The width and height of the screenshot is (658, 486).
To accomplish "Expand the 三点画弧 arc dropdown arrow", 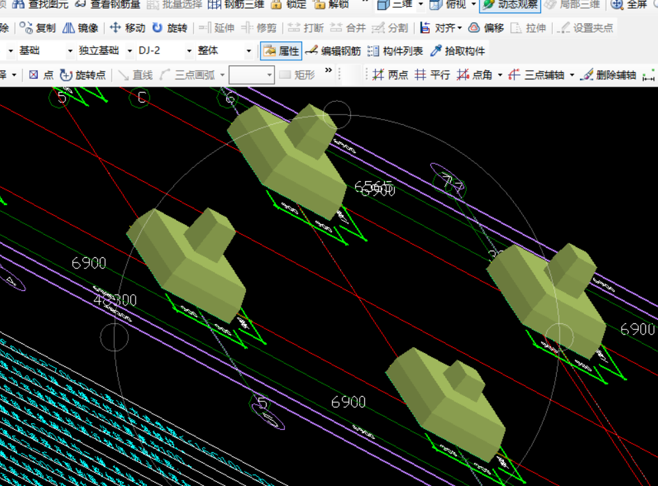I will click(x=222, y=75).
